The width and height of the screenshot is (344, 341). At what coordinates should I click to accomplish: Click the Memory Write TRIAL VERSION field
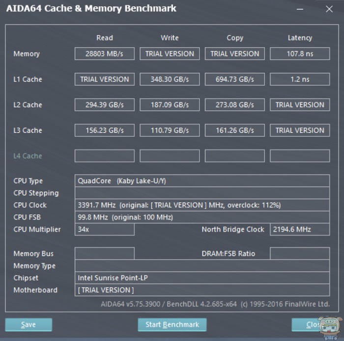point(170,54)
